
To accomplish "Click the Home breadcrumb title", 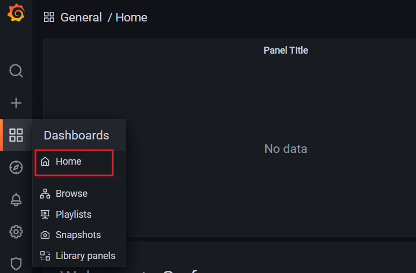I will pyautogui.click(x=132, y=17).
